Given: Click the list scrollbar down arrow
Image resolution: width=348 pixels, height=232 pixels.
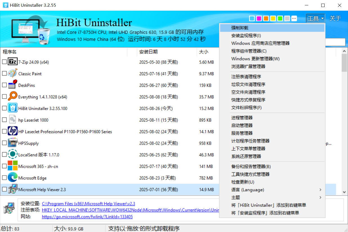Looking at the screenshot, I should [x=344, y=192].
